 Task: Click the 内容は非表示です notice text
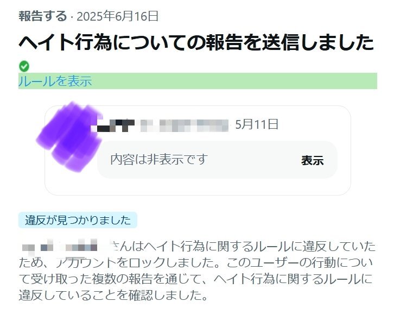(160, 160)
